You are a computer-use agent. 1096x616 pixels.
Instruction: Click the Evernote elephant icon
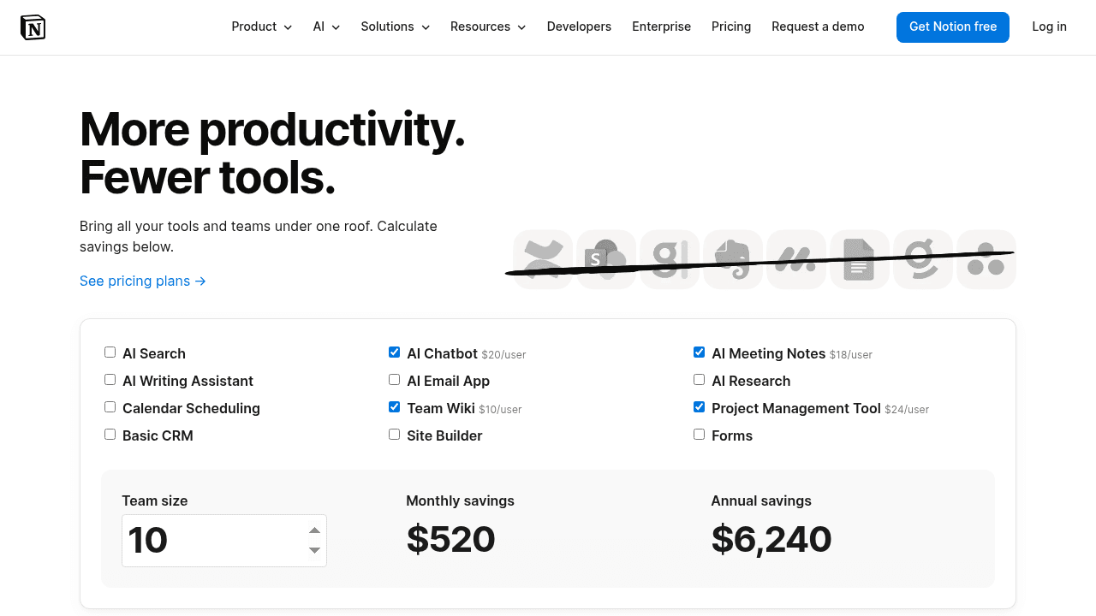(x=733, y=259)
